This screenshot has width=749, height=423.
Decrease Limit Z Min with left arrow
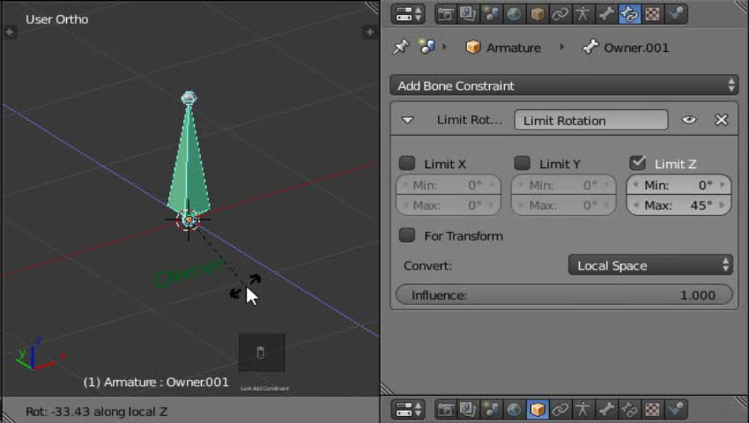point(635,184)
